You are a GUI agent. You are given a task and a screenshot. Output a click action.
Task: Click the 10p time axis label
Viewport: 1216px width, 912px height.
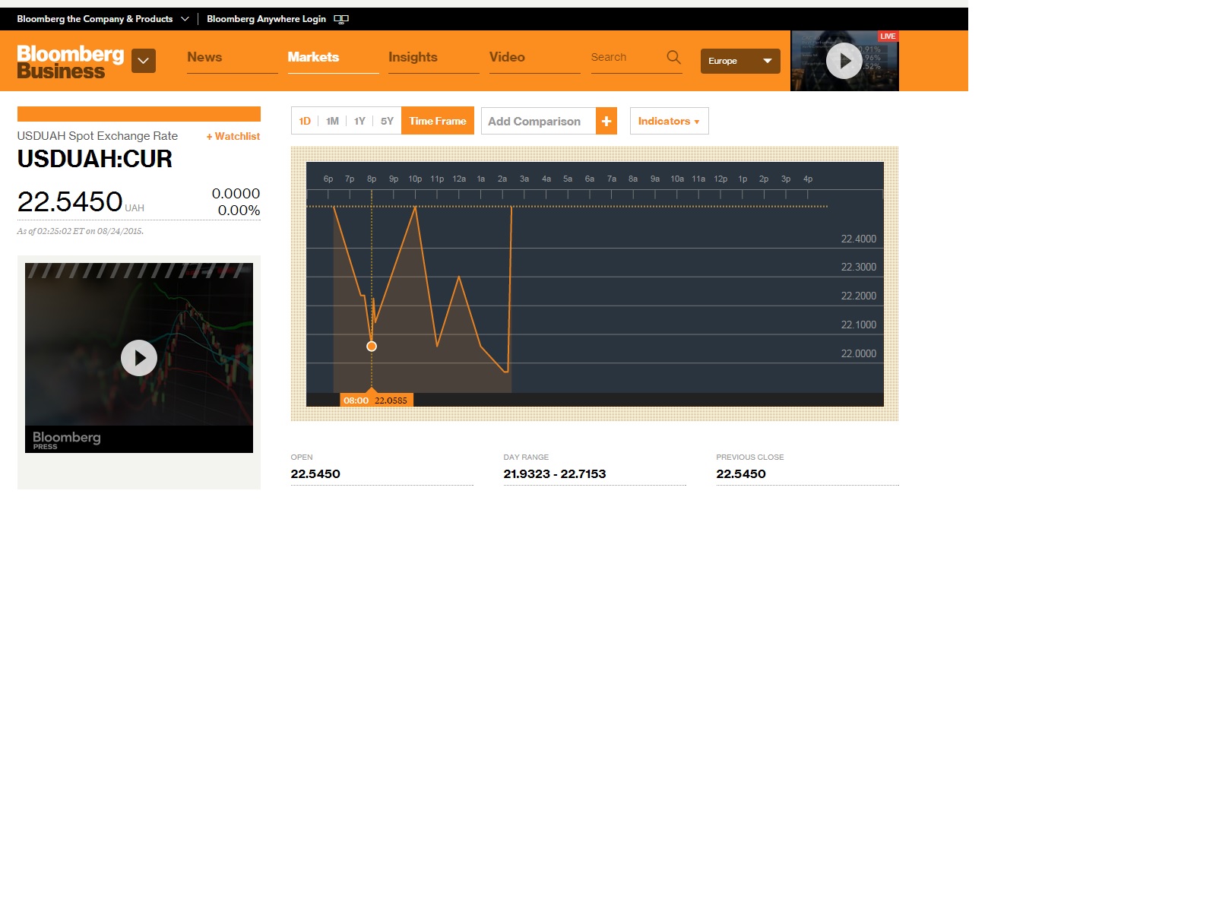click(415, 179)
